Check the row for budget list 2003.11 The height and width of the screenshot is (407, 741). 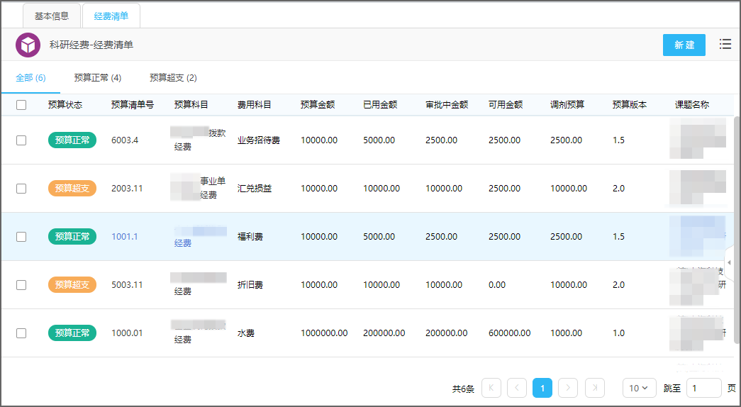pyautogui.click(x=21, y=189)
